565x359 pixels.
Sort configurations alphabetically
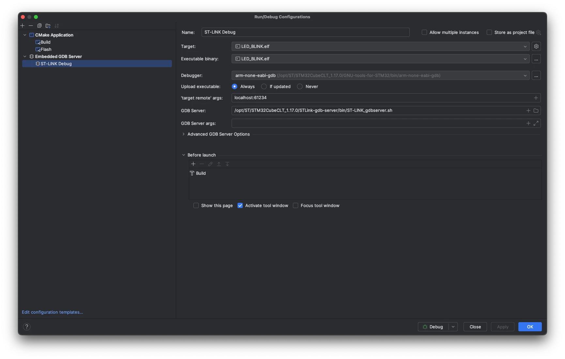[x=57, y=26]
